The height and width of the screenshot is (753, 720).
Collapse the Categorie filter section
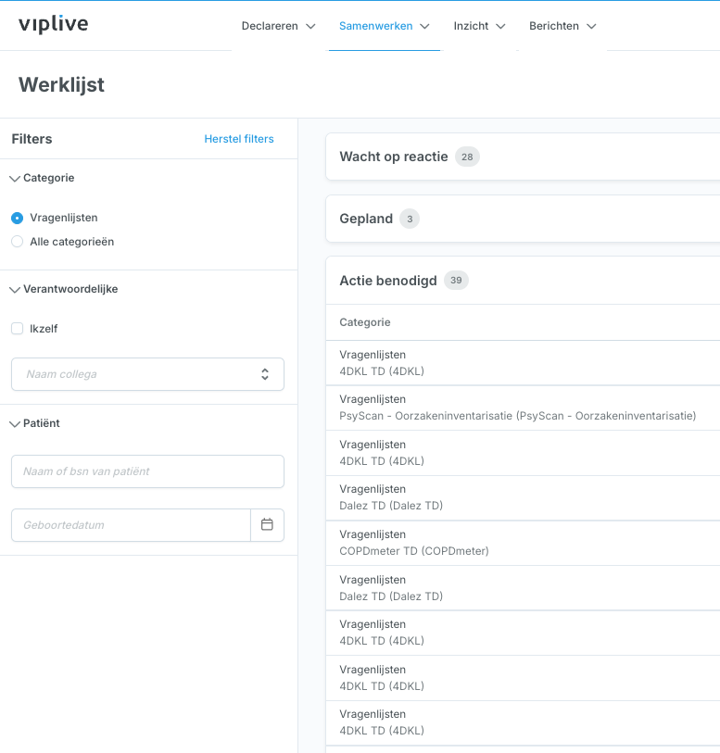(x=43, y=178)
